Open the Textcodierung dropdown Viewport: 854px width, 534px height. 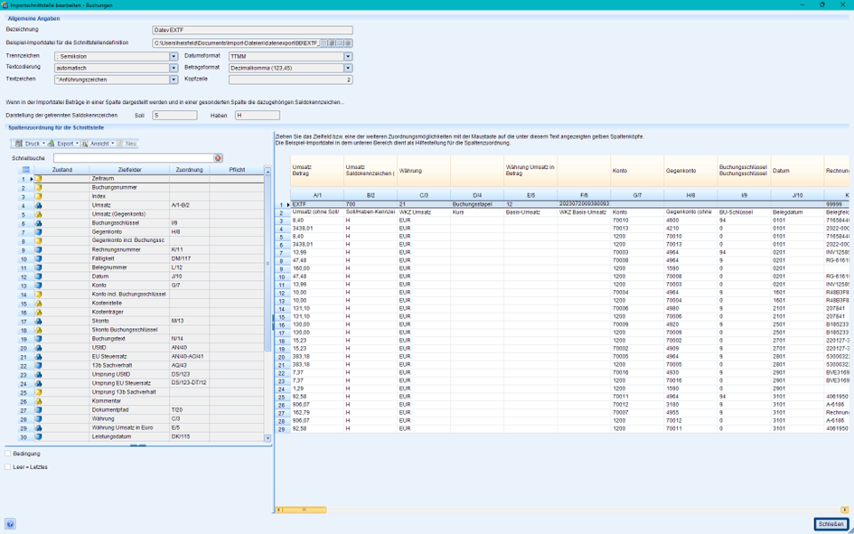click(173, 69)
